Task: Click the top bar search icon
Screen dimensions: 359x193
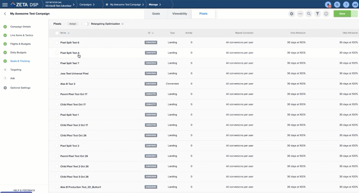Action: (x=337, y=5)
